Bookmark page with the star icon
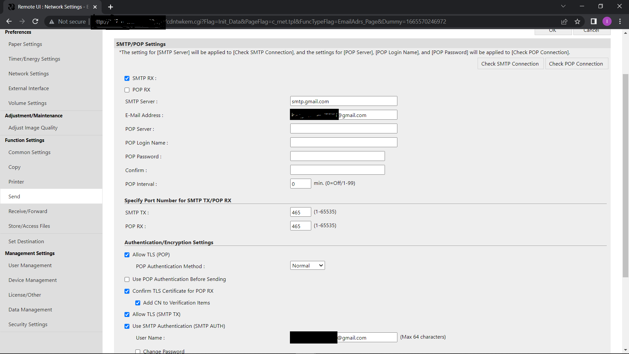This screenshot has height=354, width=629. (x=577, y=22)
